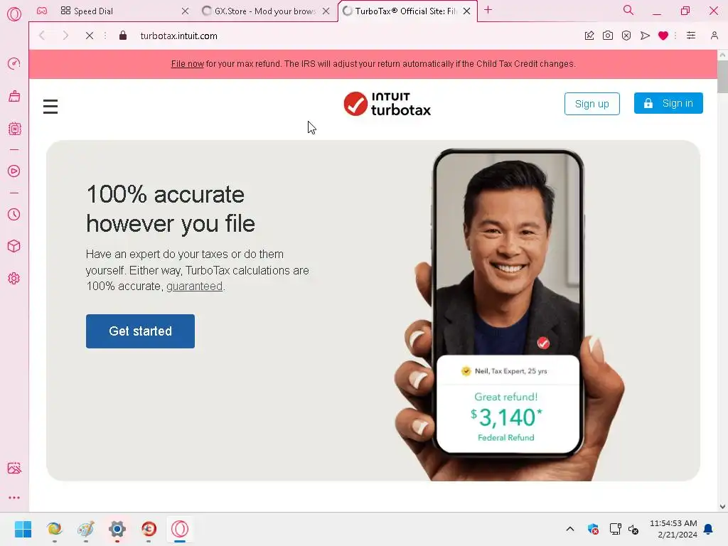Open Extensions cube icon in sidebar
728x546 pixels.
(x=14, y=246)
